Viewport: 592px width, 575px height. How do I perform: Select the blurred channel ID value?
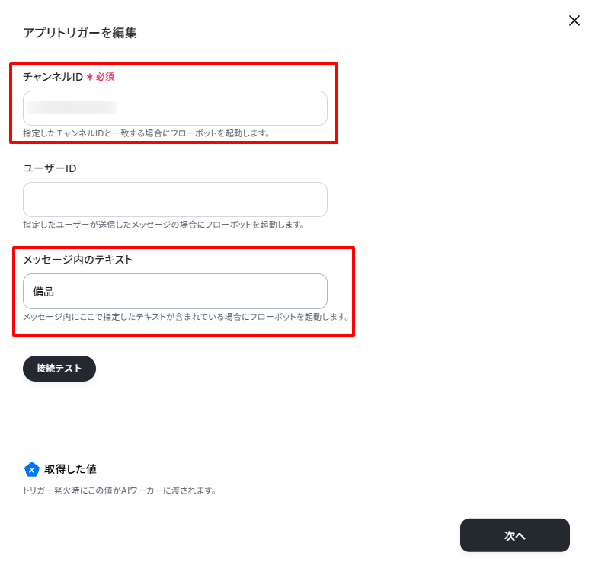72,107
